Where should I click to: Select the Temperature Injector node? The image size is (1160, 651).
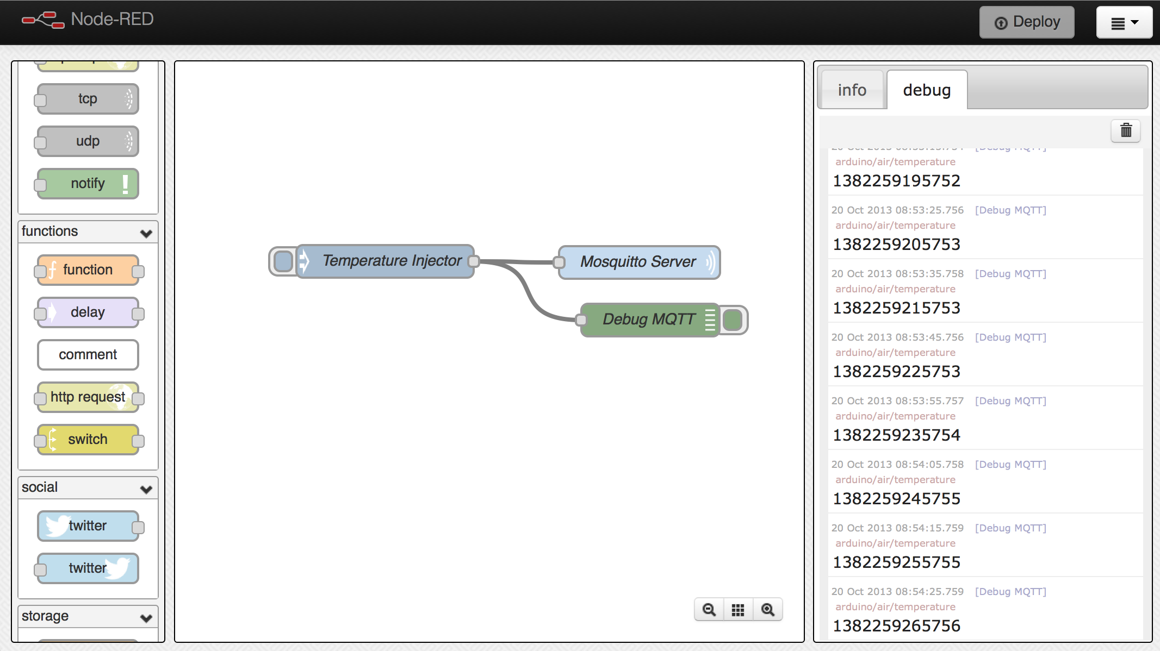385,261
